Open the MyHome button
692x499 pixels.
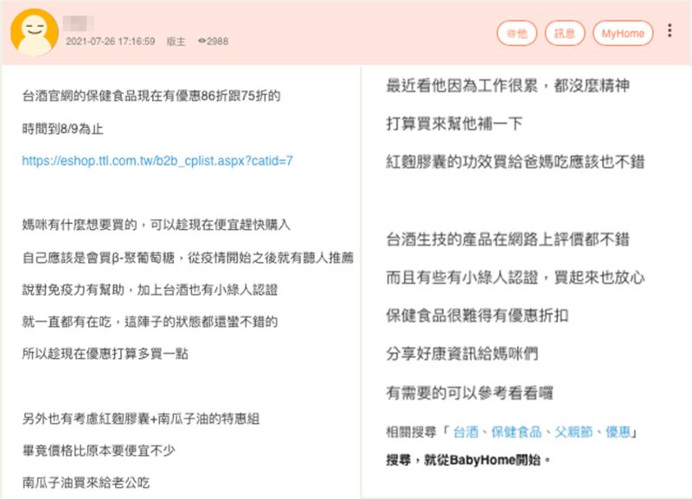pyautogui.click(x=623, y=33)
